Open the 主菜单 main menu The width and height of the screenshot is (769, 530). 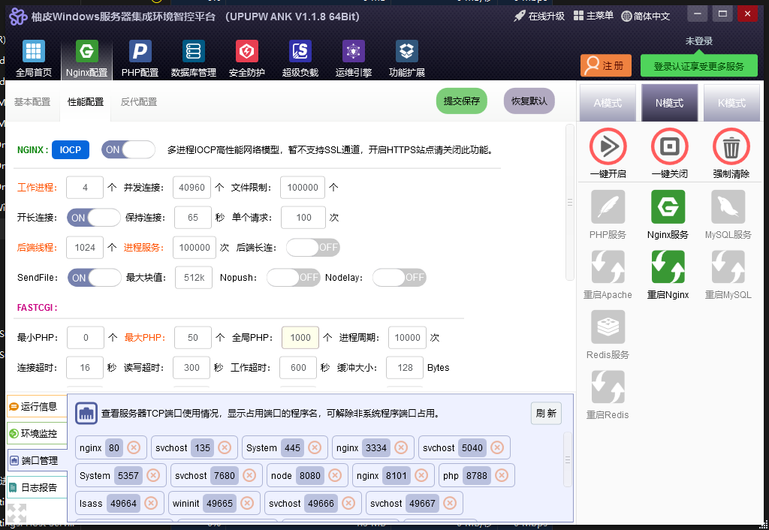click(x=593, y=16)
